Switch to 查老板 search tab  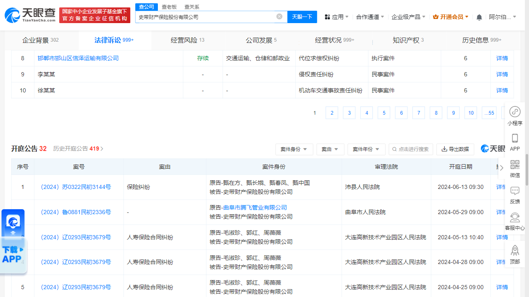click(169, 7)
